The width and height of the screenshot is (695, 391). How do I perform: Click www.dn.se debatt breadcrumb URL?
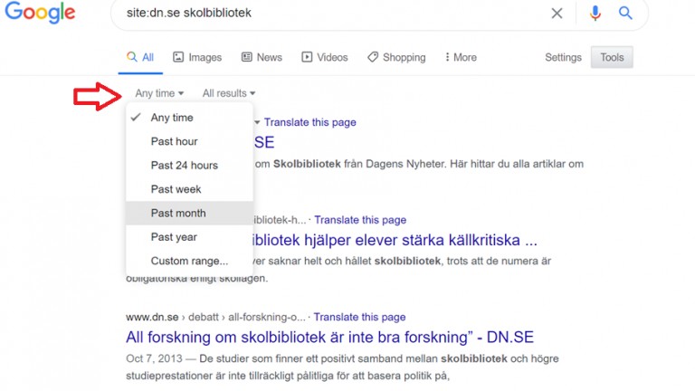point(216,317)
